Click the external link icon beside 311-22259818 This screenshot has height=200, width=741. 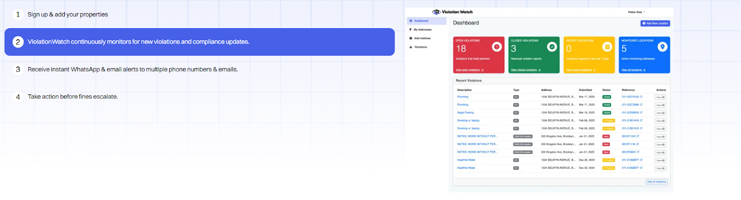point(641,113)
